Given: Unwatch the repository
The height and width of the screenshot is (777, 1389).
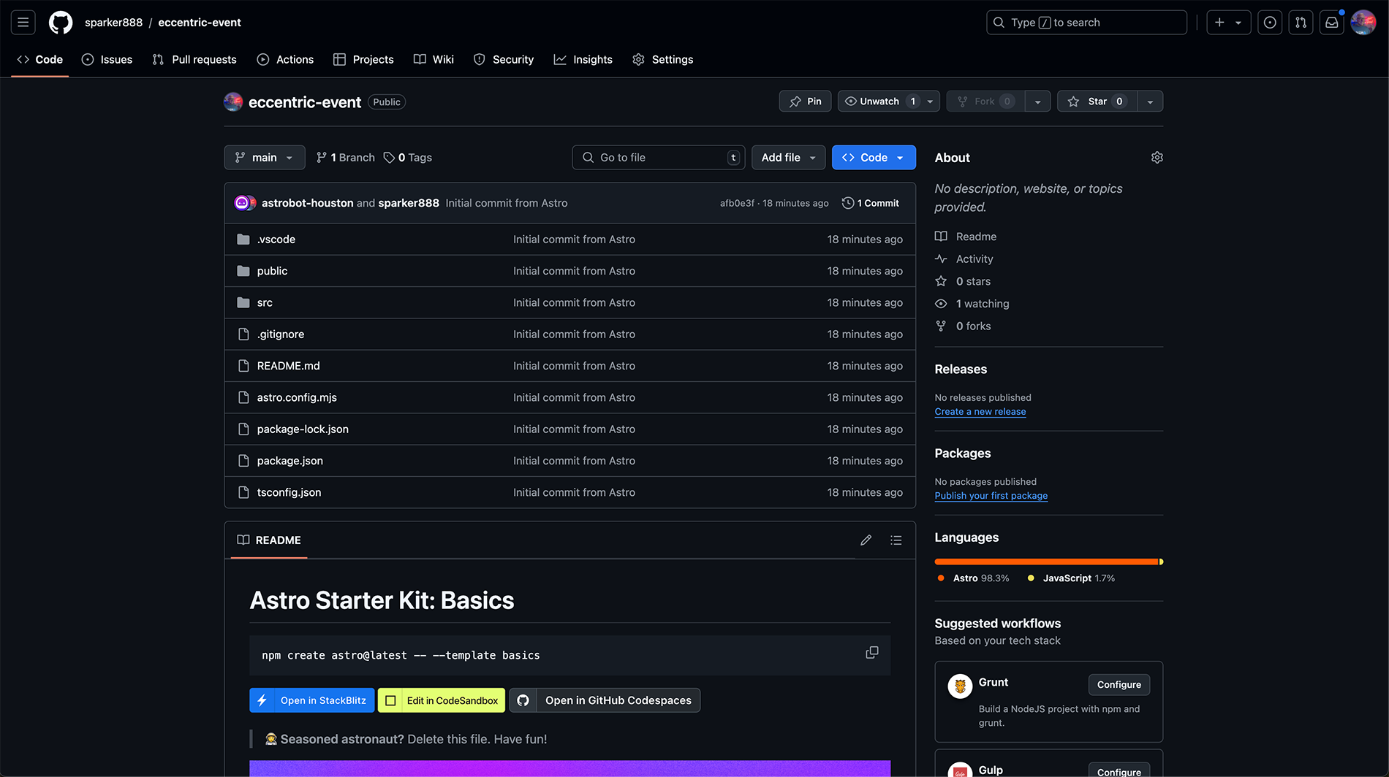Looking at the screenshot, I should coord(879,101).
